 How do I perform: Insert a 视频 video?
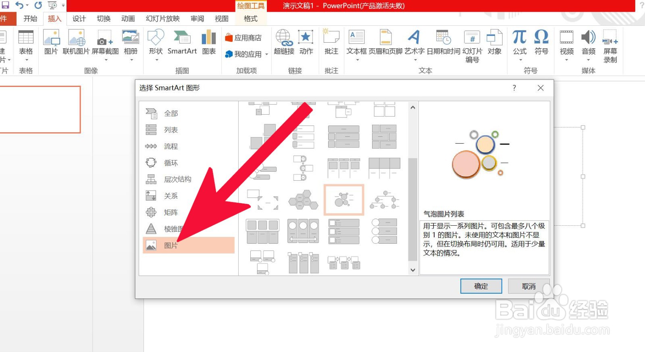tap(566, 45)
